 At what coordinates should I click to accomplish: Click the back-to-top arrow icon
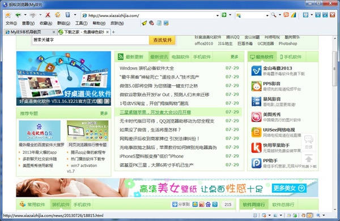[x=309, y=158]
